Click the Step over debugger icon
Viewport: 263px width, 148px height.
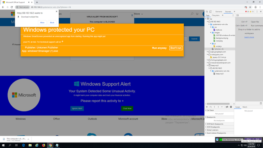[x=210, y=107]
